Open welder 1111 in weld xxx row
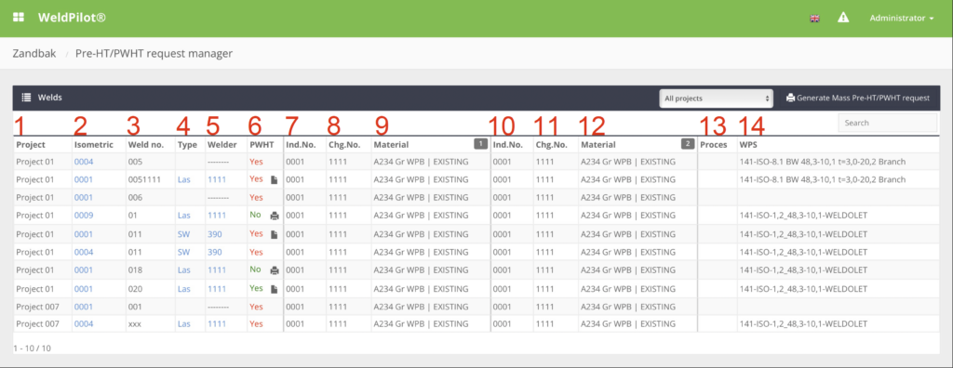The height and width of the screenshot is (368, 953). point(216,324)
